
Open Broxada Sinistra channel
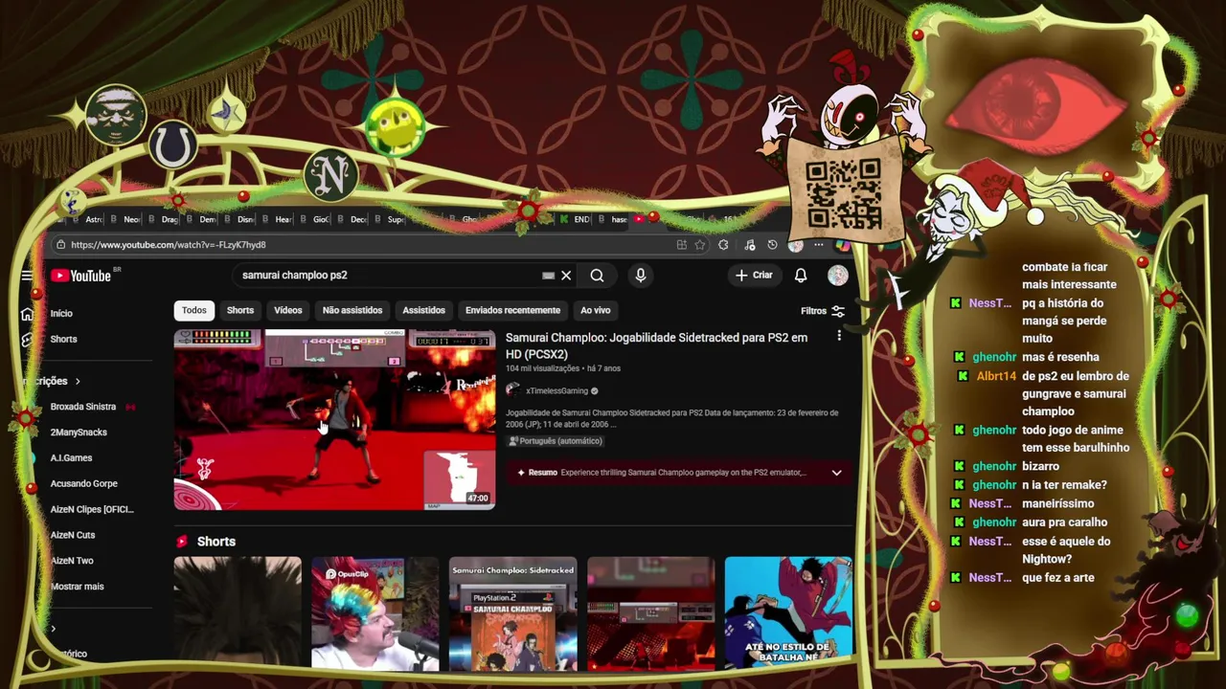click(83, 407)
